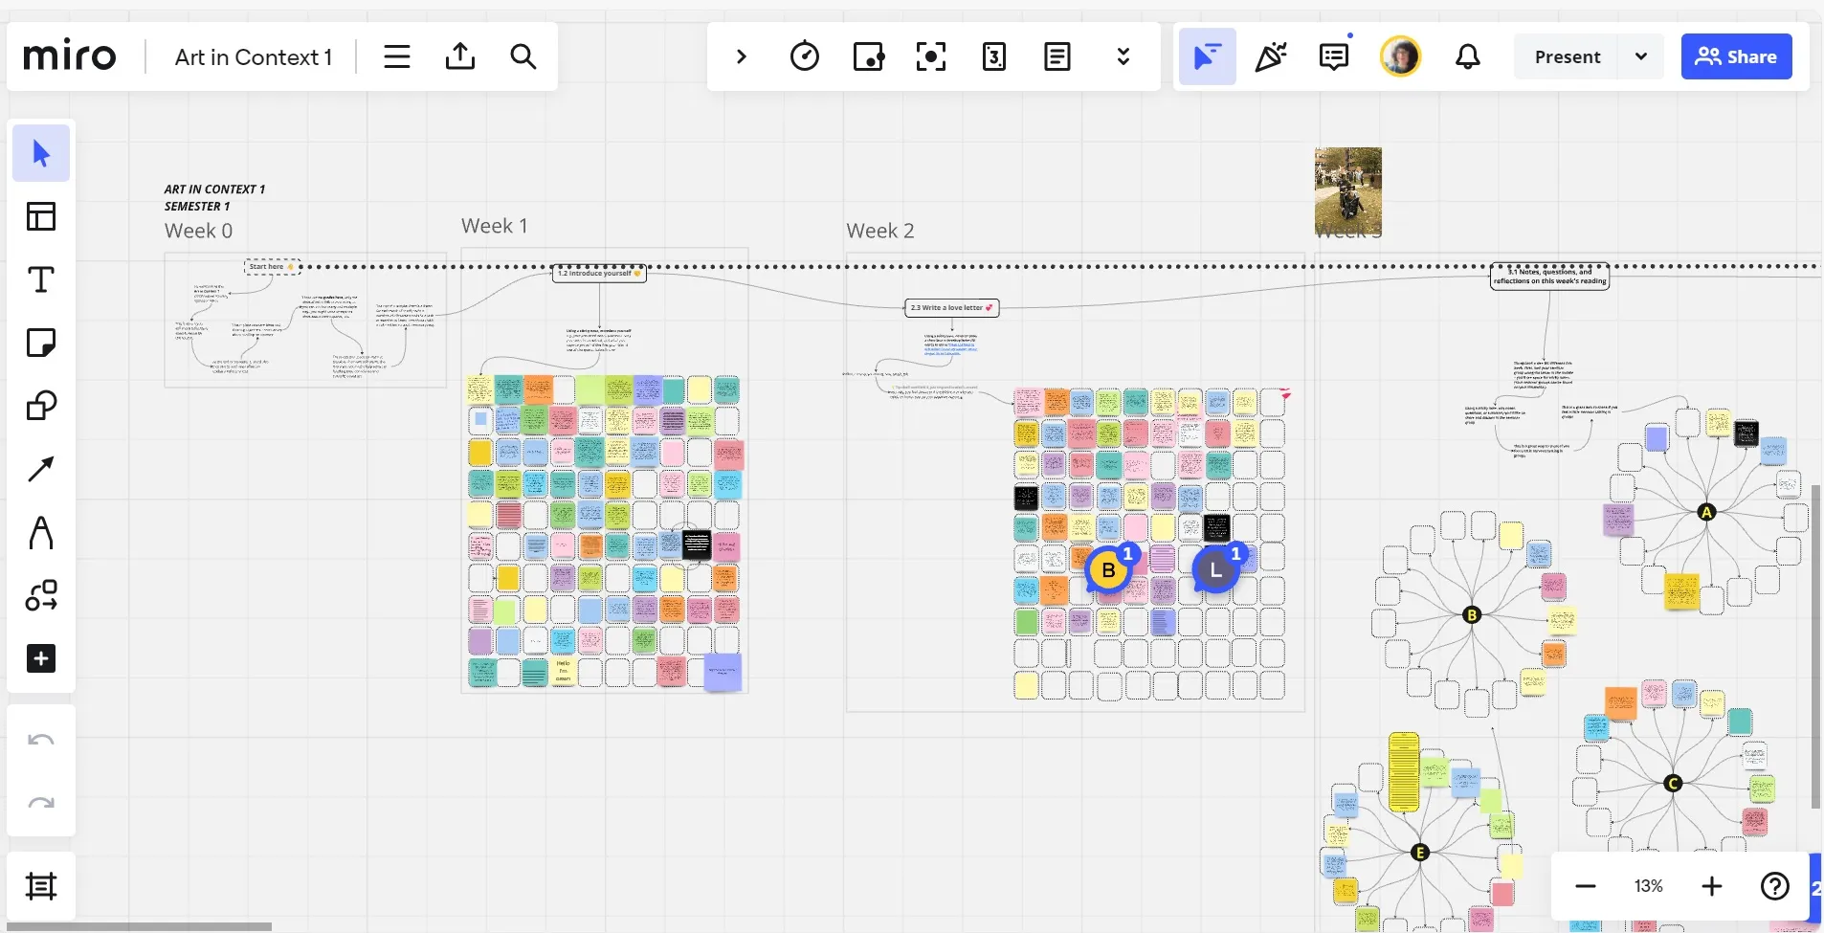Open the Frames tool
Screen dimensions: 1824x933
(41, 885)
